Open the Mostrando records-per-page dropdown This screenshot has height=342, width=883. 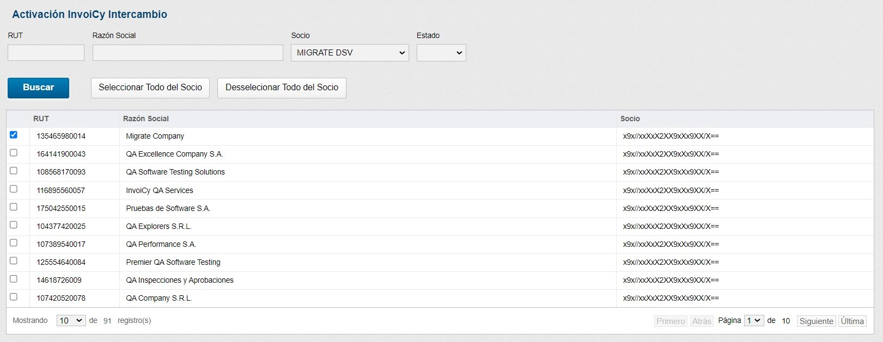(71, 321)
